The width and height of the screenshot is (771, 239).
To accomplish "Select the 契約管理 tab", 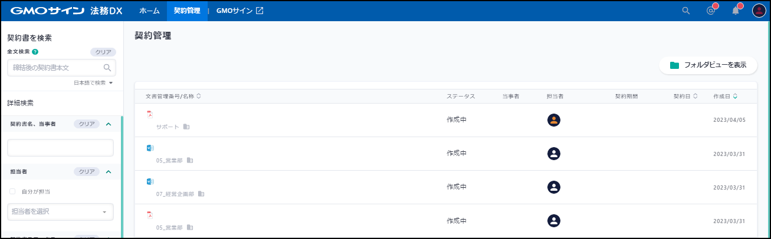I will [187, 11].
